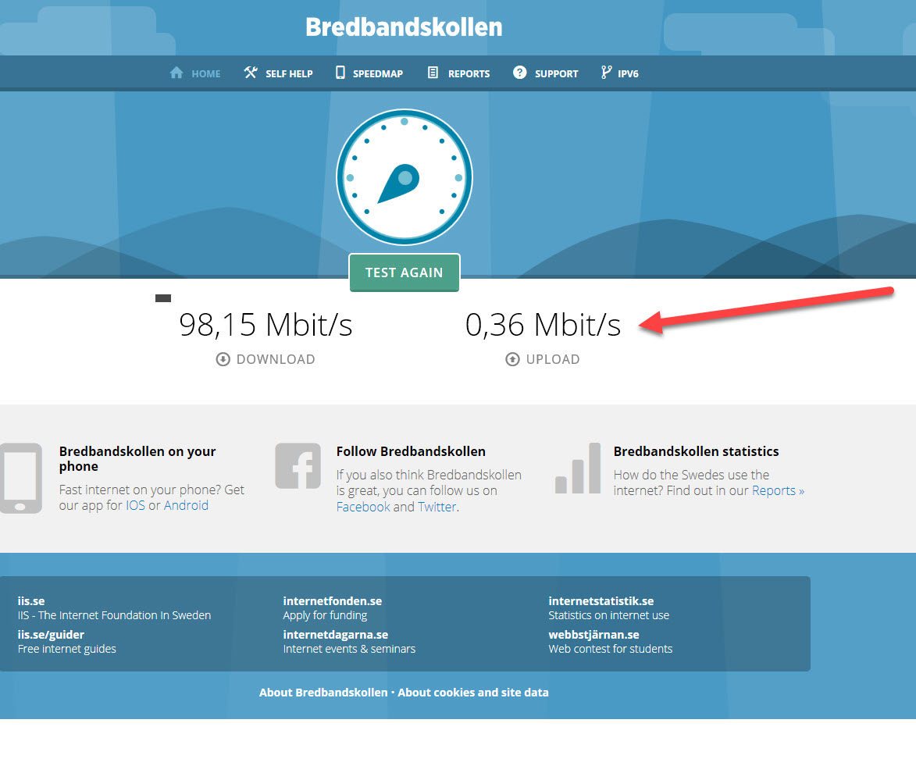Click the Speedmap phone icon
The height and width of the screenshot is (780, 916).
point(340,73)
